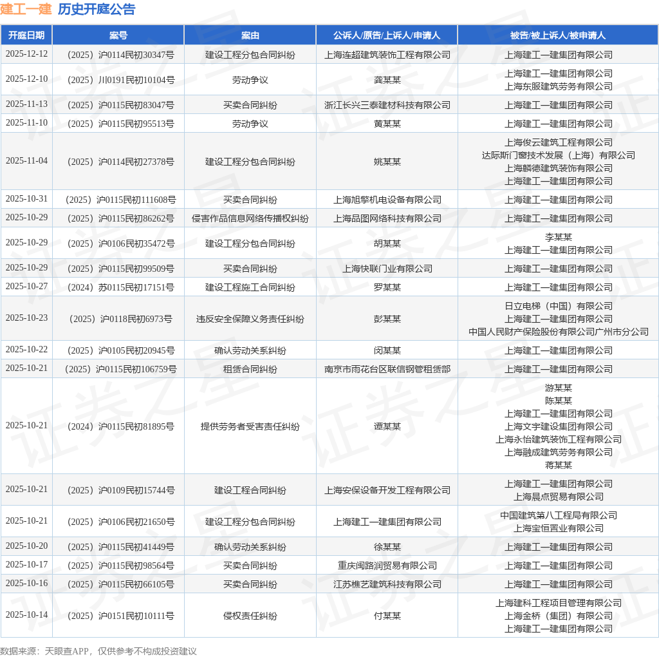Viewport: 659px width, 657px height.
Task: Select date cell 2025-10-23
Action: (26, 318)
